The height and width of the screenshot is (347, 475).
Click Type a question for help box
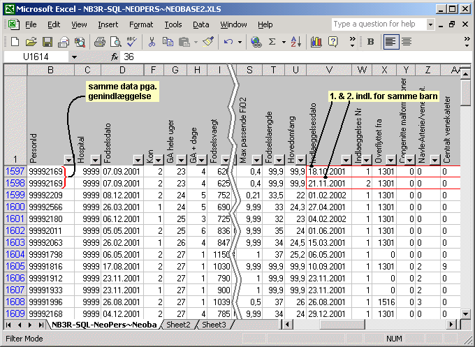point(379,24)
